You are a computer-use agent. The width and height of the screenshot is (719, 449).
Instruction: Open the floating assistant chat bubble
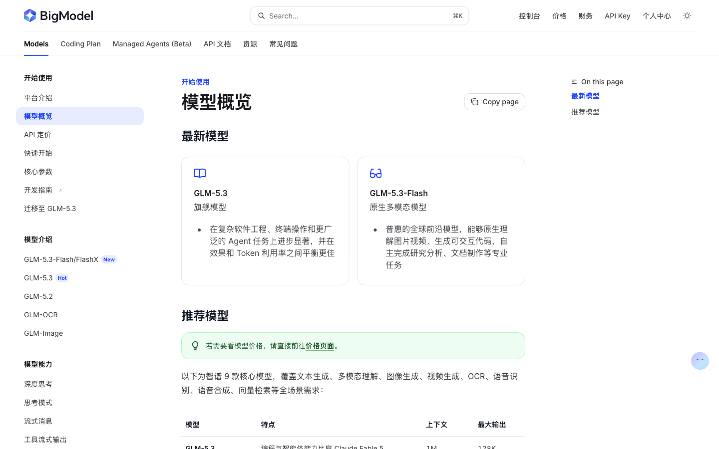tap(700, 361)
